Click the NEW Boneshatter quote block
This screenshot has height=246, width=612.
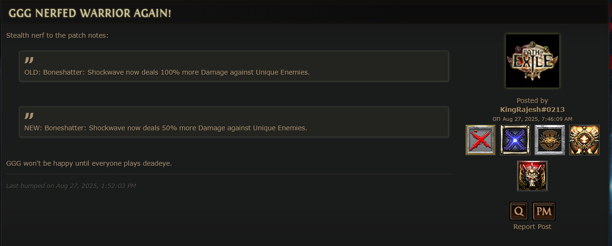pos(234,122)
